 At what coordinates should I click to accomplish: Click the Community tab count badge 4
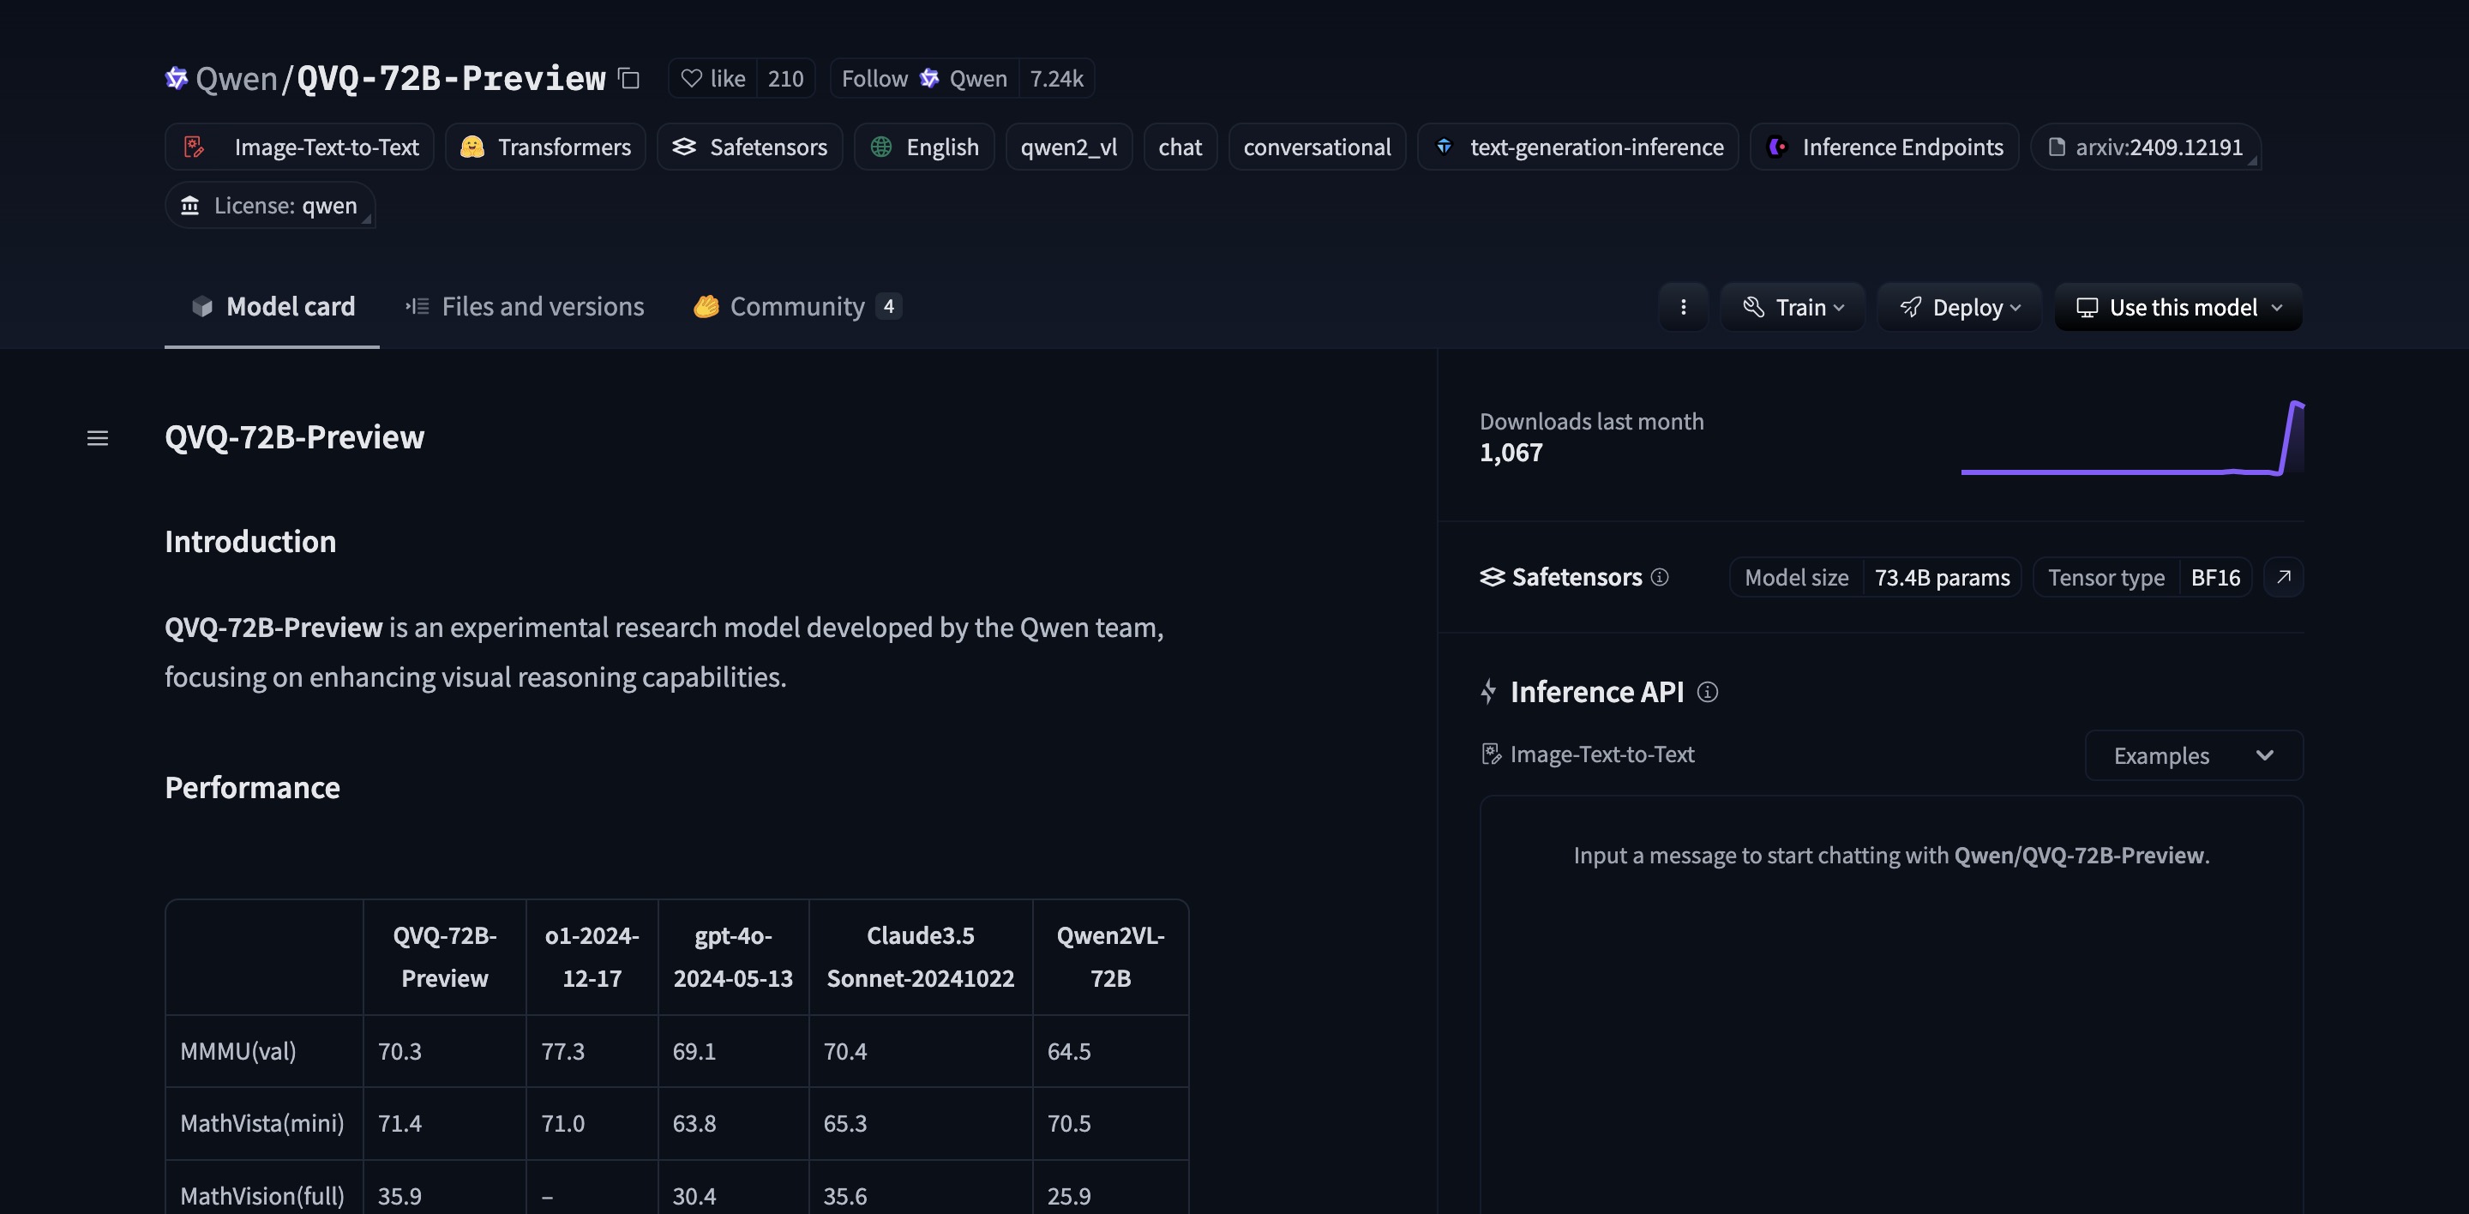pos(888,307)
